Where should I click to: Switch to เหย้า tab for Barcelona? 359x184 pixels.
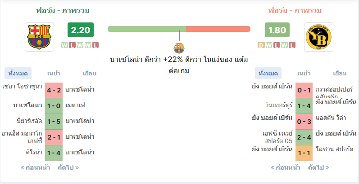(x=54, y=74)
